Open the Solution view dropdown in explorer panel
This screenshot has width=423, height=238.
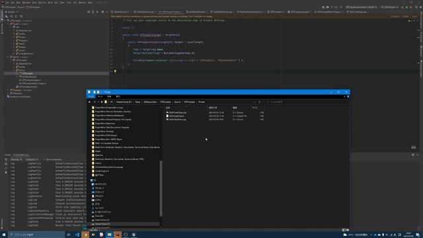(11, 12)
